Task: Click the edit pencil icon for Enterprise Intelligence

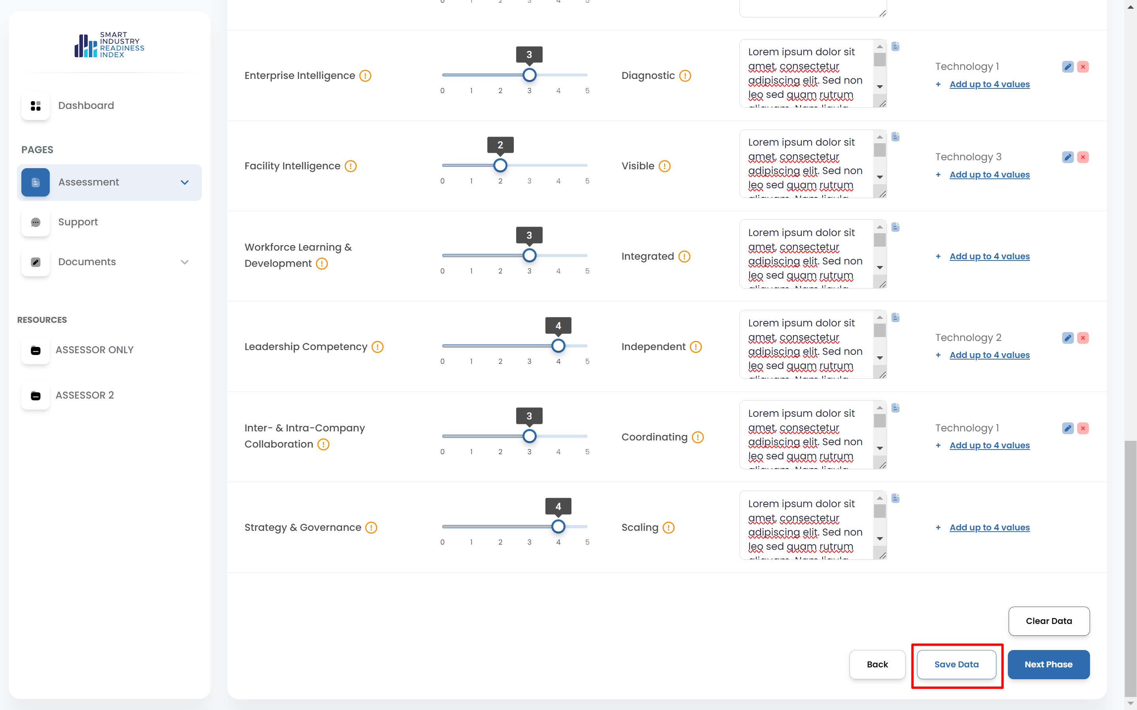Action: pyautogui.click(x=1067, y=67)
